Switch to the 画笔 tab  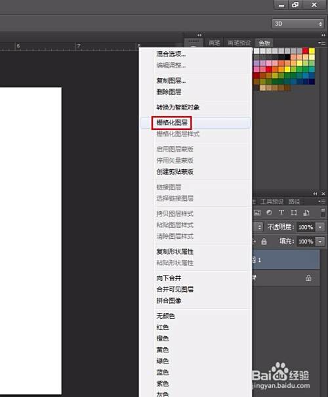point(215,43)
